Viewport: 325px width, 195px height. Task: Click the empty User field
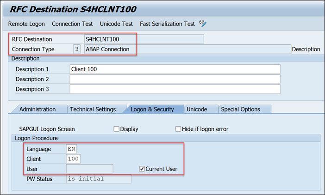click(x=89, y=169)
